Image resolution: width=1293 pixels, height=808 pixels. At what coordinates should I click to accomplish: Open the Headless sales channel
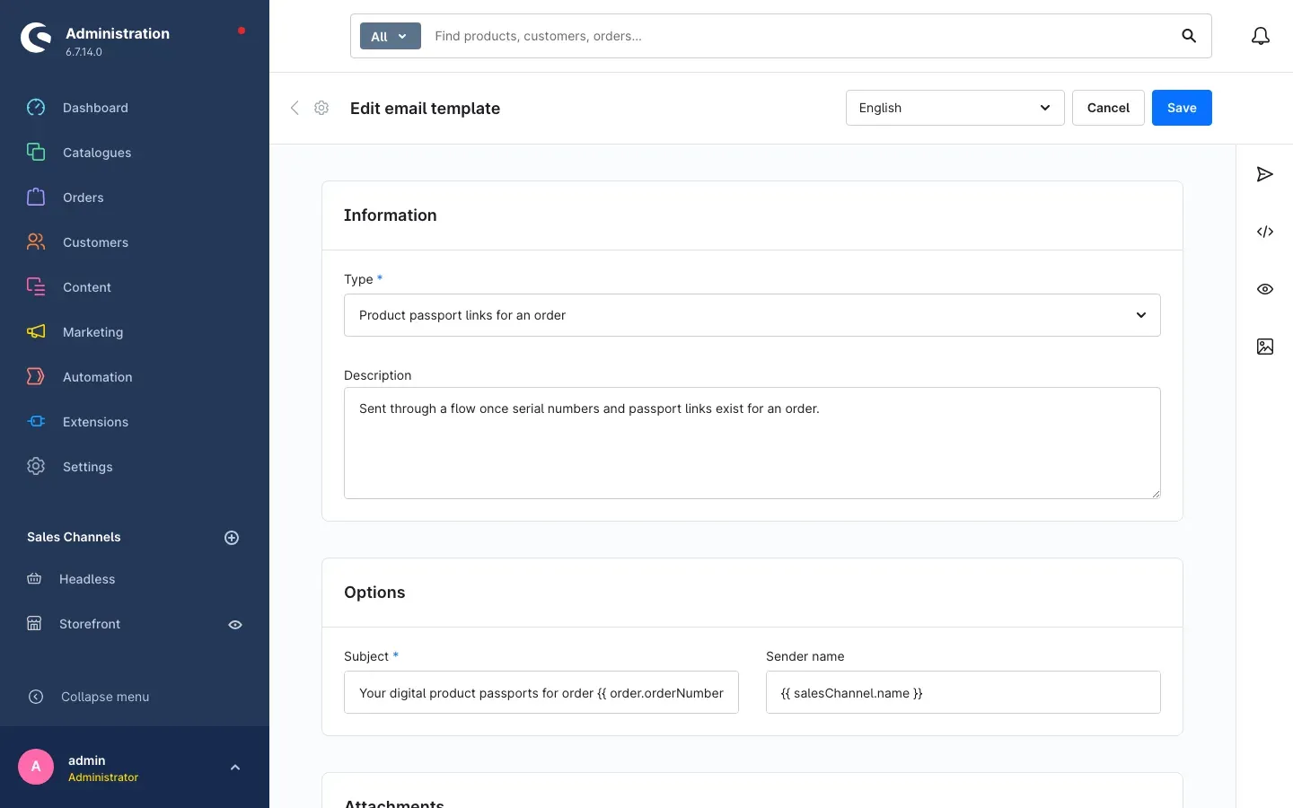87,579
